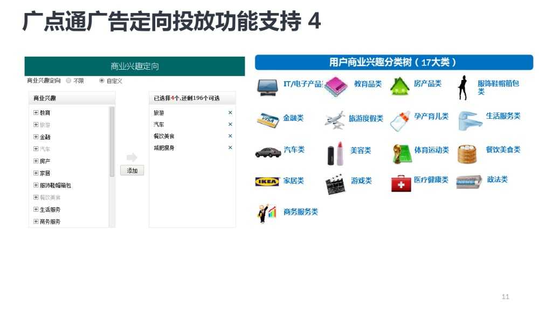The width and height of the screenshot is (552, 311).
Task: Choose the 不限 radio option
Action: tap(69, 80)
